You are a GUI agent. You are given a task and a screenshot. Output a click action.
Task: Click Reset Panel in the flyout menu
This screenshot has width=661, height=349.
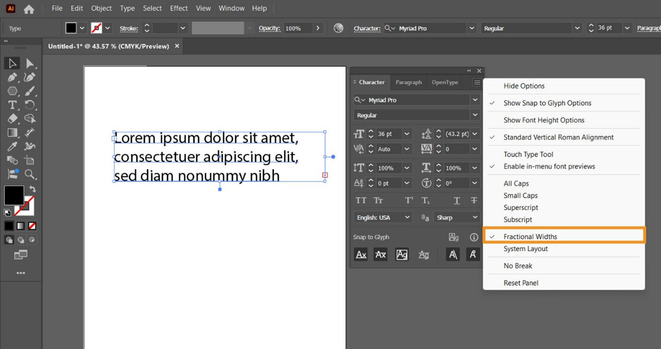tap(521, 283)
